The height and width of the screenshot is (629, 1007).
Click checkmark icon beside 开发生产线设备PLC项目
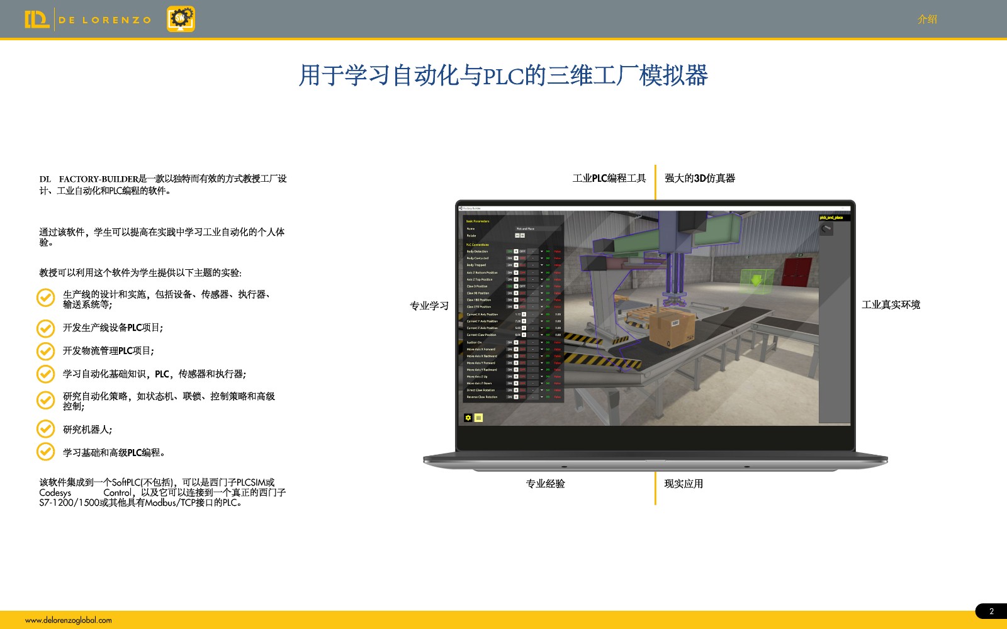pos(45,328)
